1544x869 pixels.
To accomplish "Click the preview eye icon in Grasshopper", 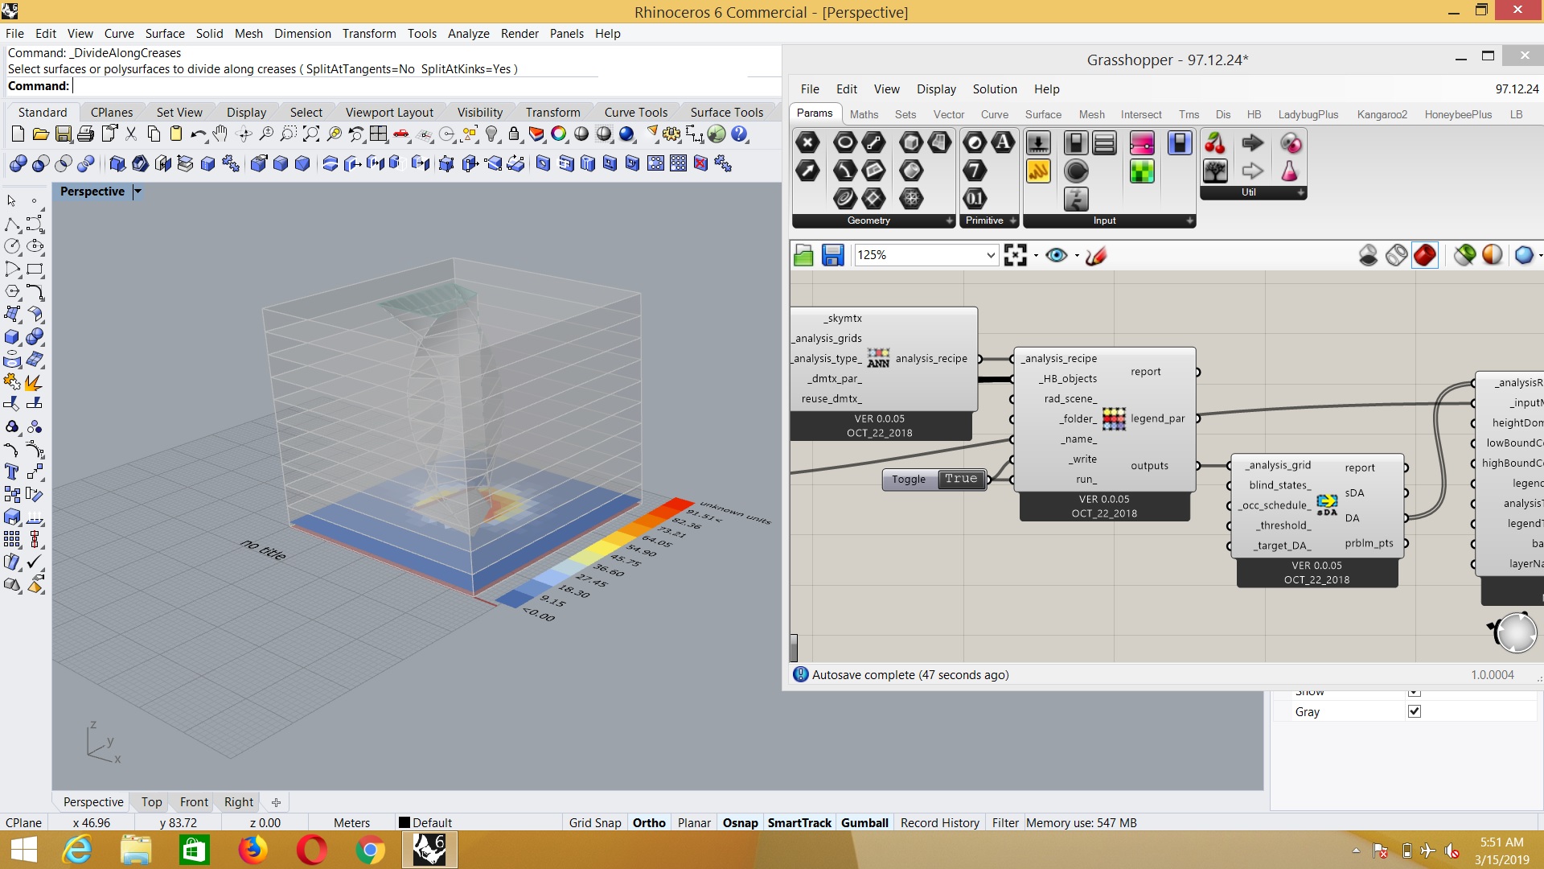I will click(x=1057, y=255).
